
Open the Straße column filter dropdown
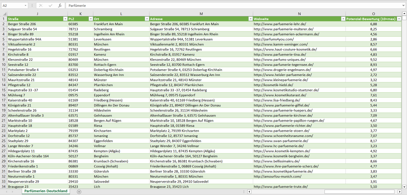coord(65,19)
